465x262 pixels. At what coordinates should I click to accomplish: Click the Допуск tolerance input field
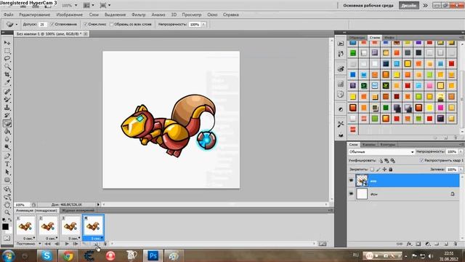pos(43,24)
